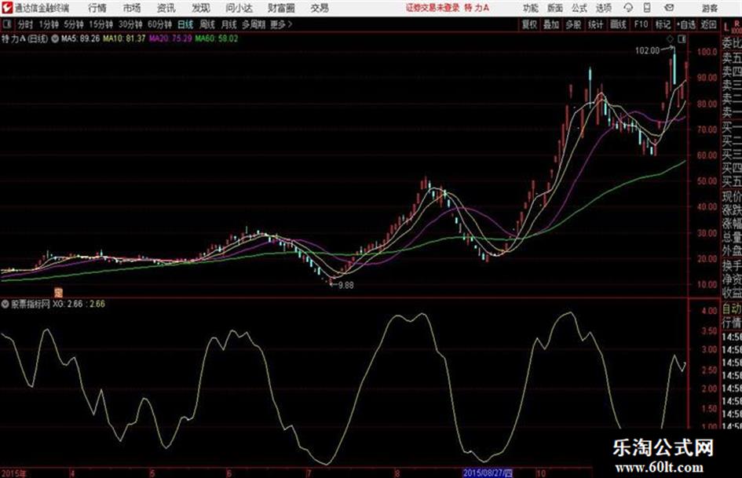Click the 多股 multi-stock button
742x478 pixels.
point(573,24)
